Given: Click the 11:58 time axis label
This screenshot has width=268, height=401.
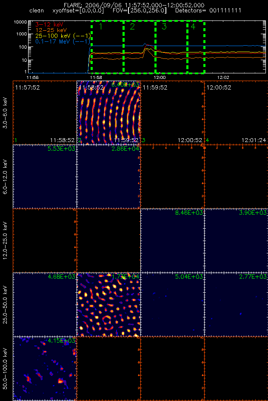Looking at the screenshot, I should (x=96, y=77).
